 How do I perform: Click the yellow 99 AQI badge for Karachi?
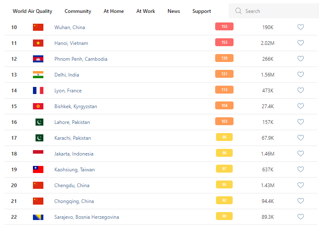click(x=224, y=137)
